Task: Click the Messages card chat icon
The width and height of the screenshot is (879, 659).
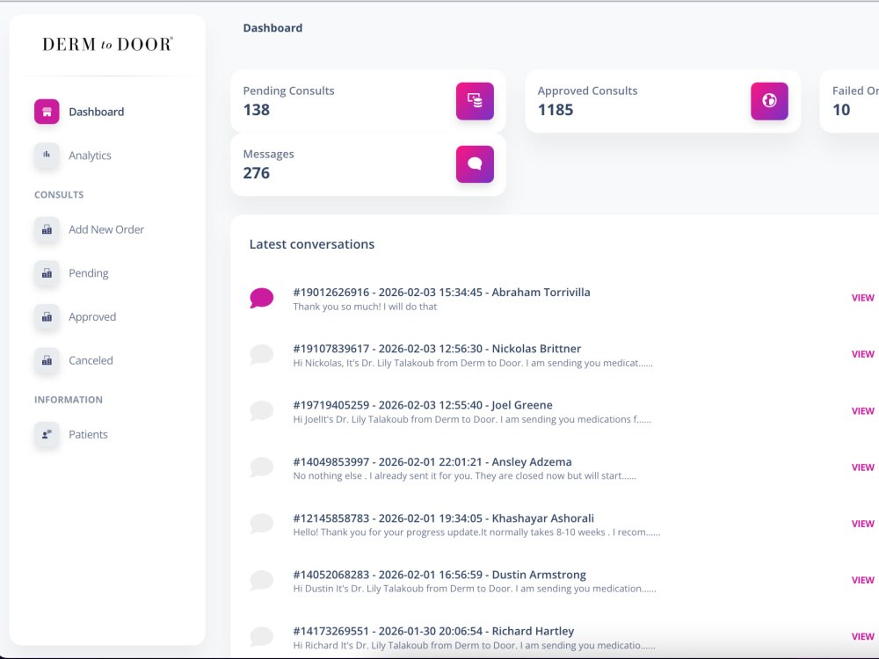Action: (475, 164)
